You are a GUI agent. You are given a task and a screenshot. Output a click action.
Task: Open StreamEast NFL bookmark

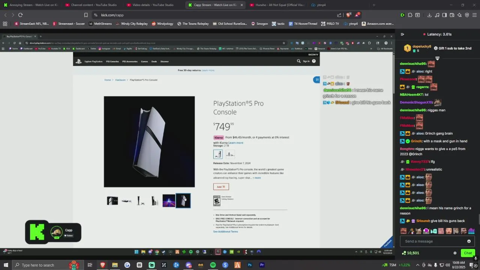click(31, 24)
